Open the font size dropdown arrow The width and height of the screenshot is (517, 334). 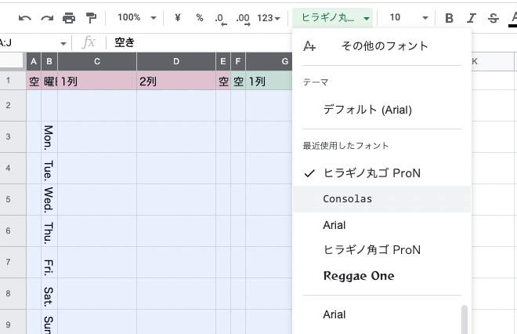425,18
